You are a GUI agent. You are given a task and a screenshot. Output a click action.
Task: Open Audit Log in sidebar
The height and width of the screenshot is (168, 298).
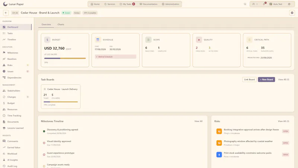coord(16,166)
